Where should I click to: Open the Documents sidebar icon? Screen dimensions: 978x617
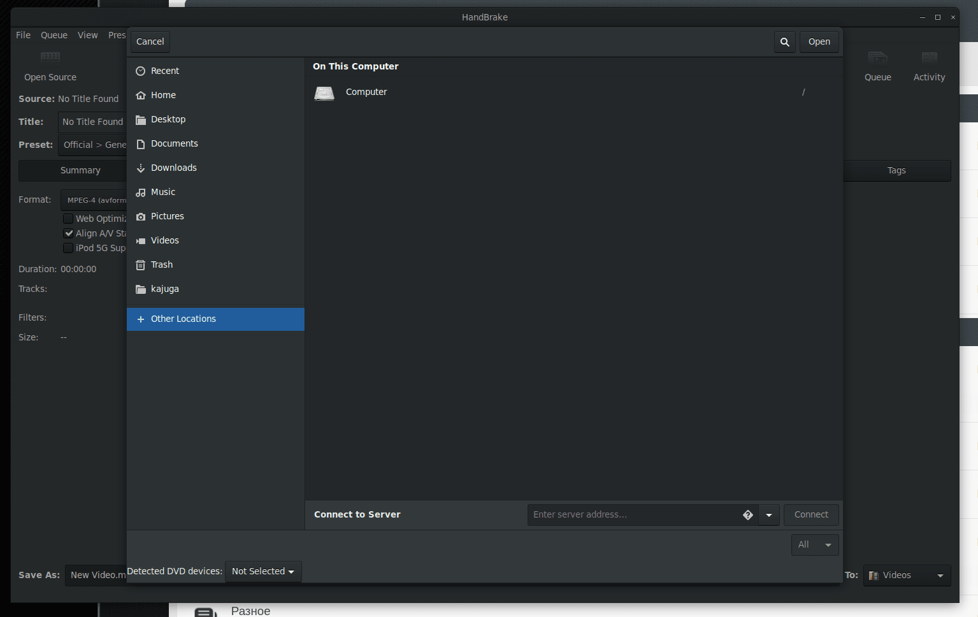[x=141, y=143]
